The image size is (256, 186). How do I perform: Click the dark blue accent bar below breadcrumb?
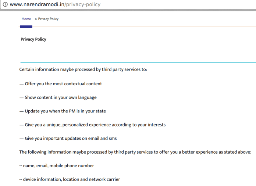pyautogui.click(x=26, y=26)
